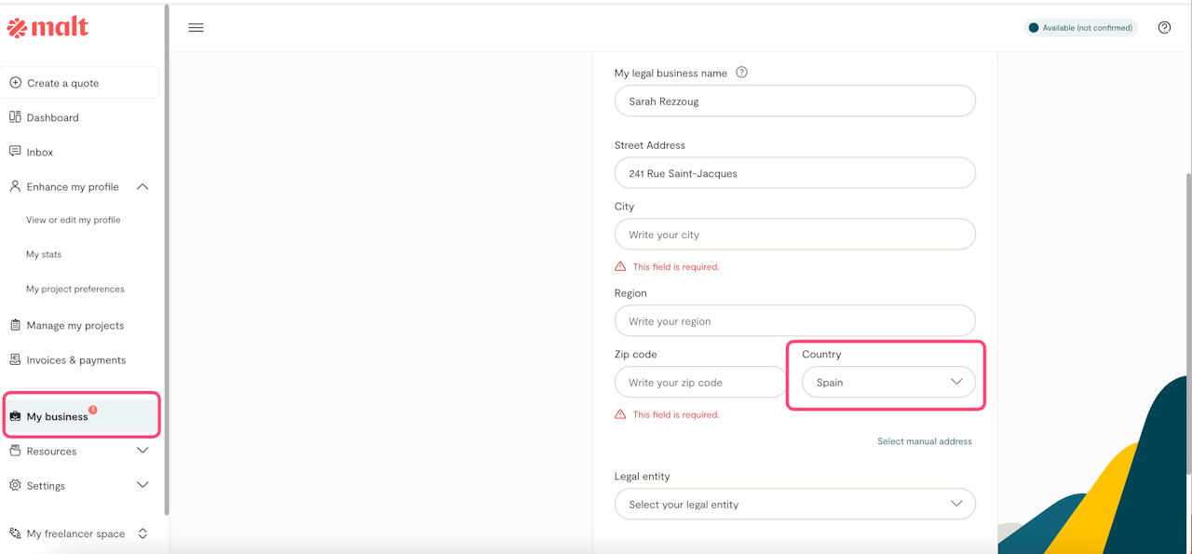Click the legal business name info icon

click(741, 73)
